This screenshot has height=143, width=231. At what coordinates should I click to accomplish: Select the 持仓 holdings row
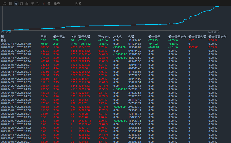(x=116, y=40)
